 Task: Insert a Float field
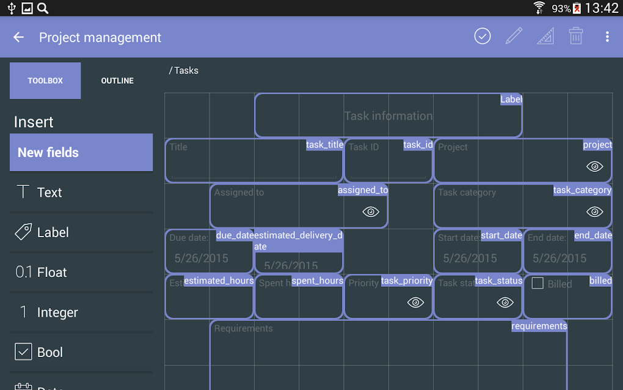[81, 273]
